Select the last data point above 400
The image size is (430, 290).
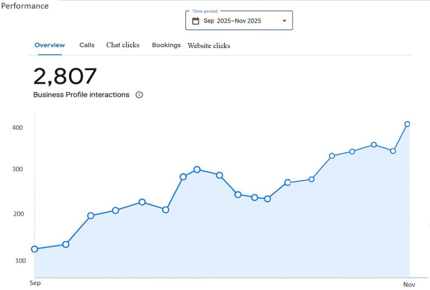(407, 124)
